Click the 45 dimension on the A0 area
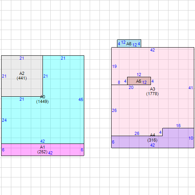The width and height of the screenshot is (195, 195). click(81, 99)
